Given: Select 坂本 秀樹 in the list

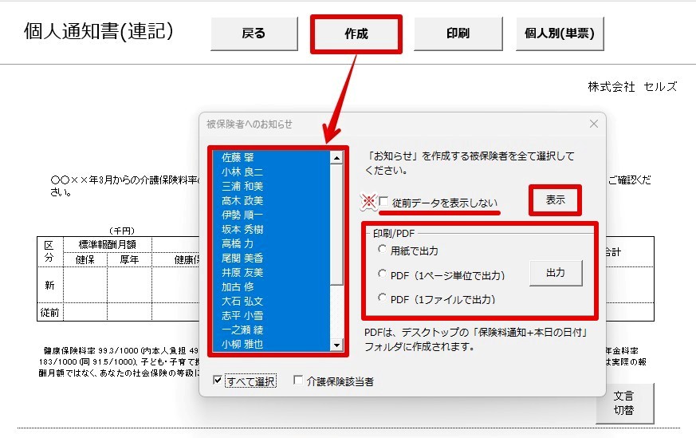Looking at the screenshot, I should click(272, 229).
